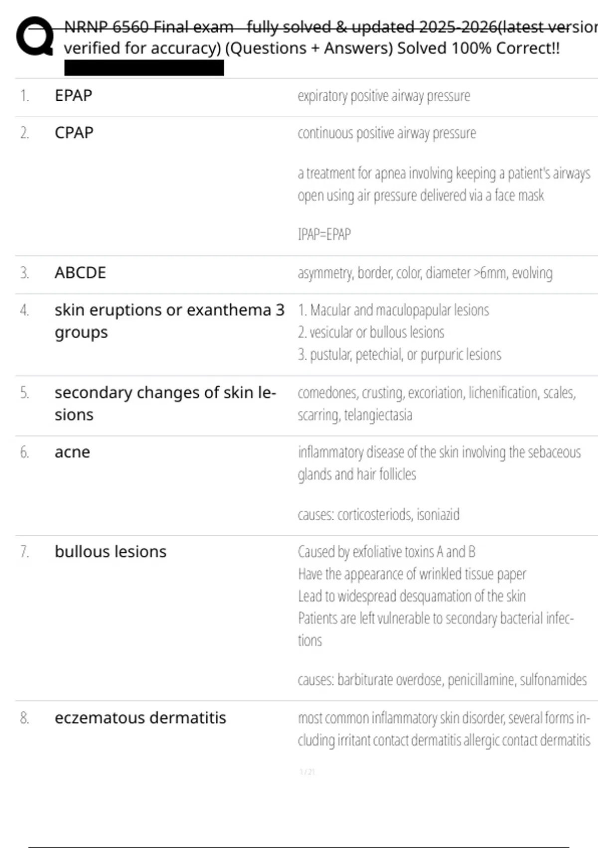Click the IPAP=EPAP line
Screen dimensions: 598x848
[x=324, y=234]
